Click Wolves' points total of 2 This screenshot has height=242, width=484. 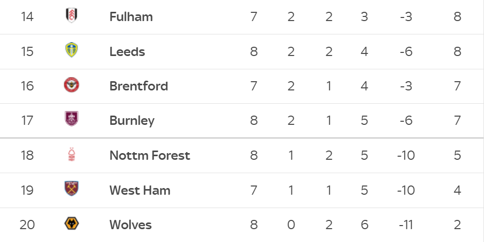[457, 225]
